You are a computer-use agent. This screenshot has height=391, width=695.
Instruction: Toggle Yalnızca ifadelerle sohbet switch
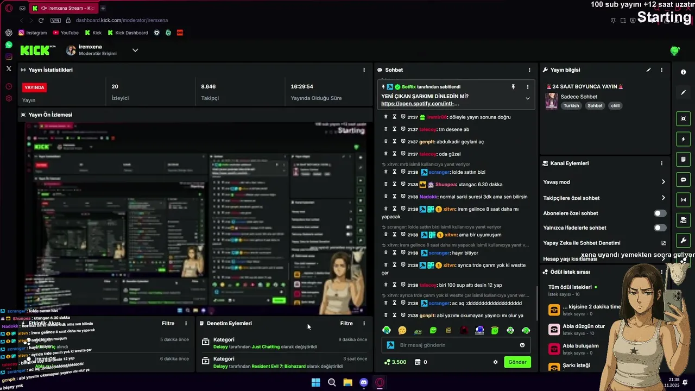point(660,228)
